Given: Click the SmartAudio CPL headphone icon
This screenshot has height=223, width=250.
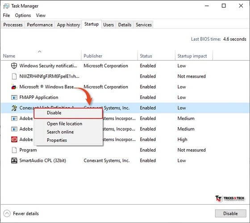Looking at the screenshot, I should (14, 161).
